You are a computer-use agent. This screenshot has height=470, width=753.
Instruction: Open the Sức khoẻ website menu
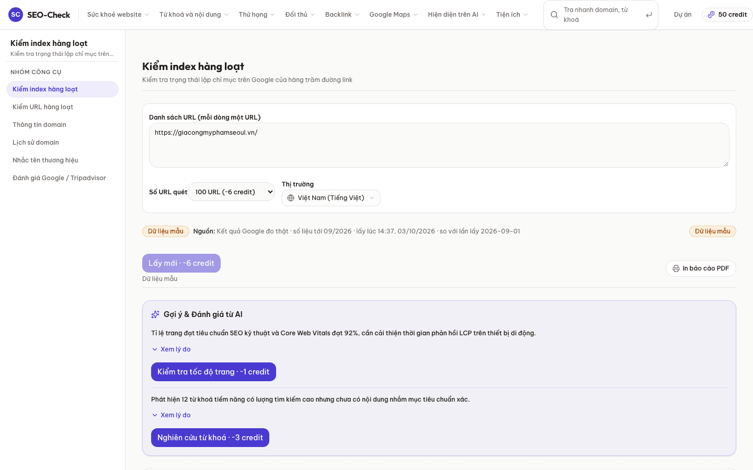[118, 15]
